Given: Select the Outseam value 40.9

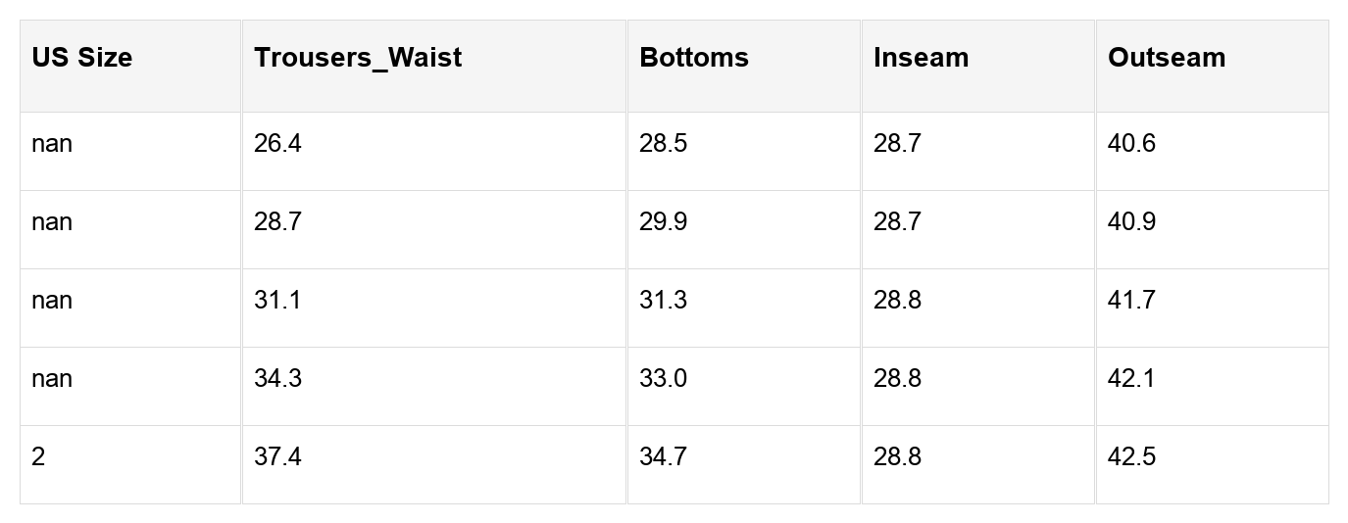Looking at the screenshot, I should coord(1132,222).
